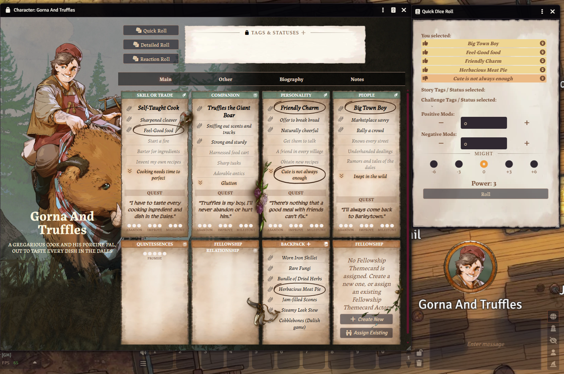564x374 pixels.
Task: Click the Quintessences card header icon
Action: (185, 244)
